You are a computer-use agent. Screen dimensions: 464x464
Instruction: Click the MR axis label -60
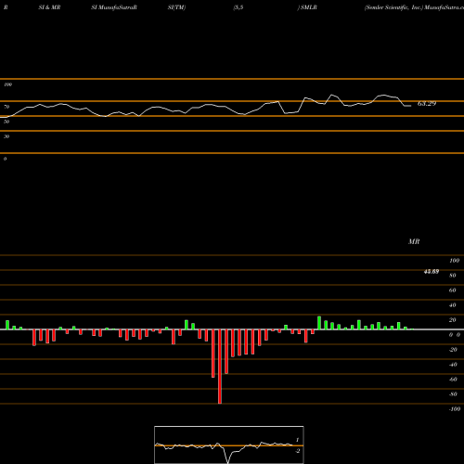click(x=454, y=380)
